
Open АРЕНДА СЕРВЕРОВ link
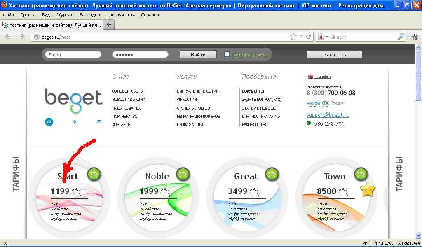(x=193, y=108)
